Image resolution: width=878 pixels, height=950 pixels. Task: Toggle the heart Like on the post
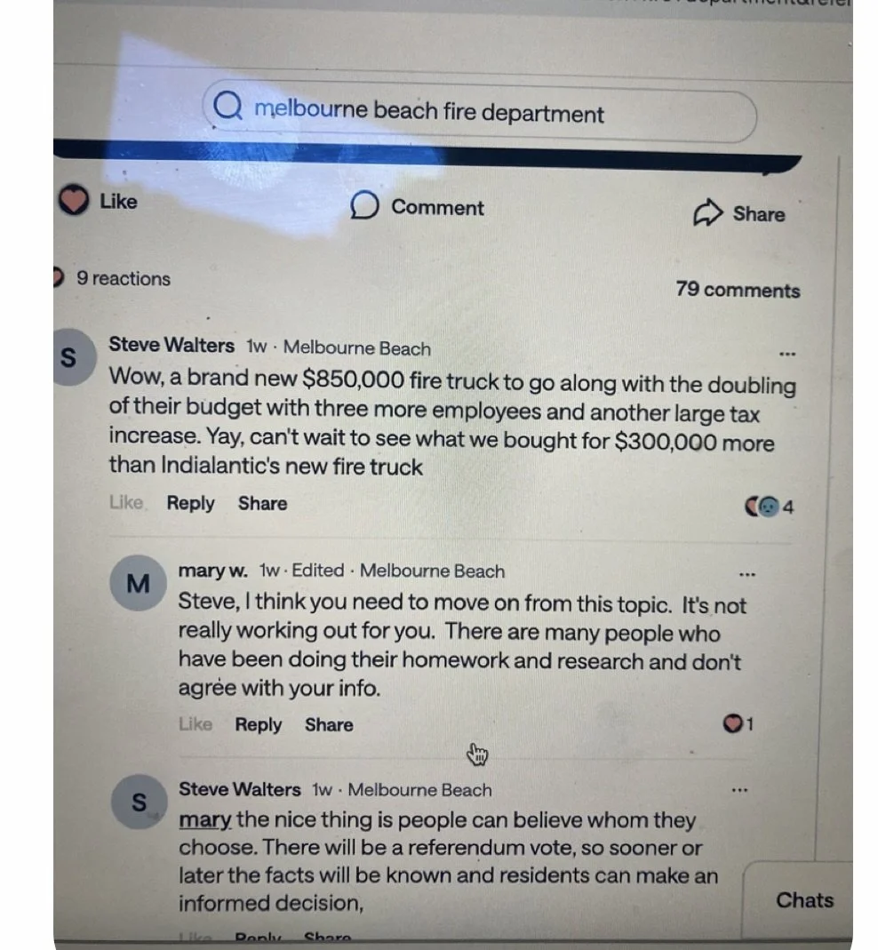coord(74,199)
